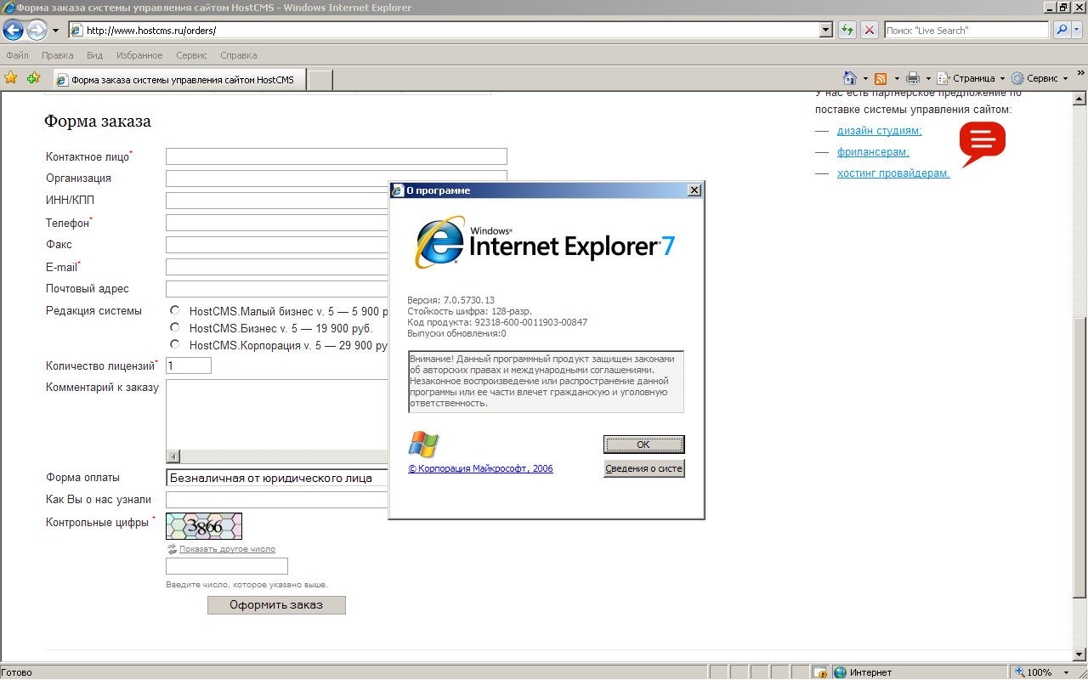Click the red Stop loading icon
The image size is (1088, 680).
(x=869, y=30)
